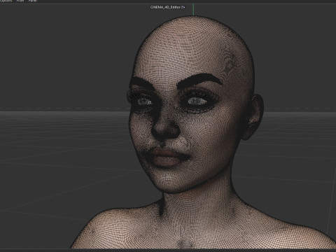Viewport: 336px width, 252px height.
Task: Open the viewport Panel menu
Action: tap(32, 1)
